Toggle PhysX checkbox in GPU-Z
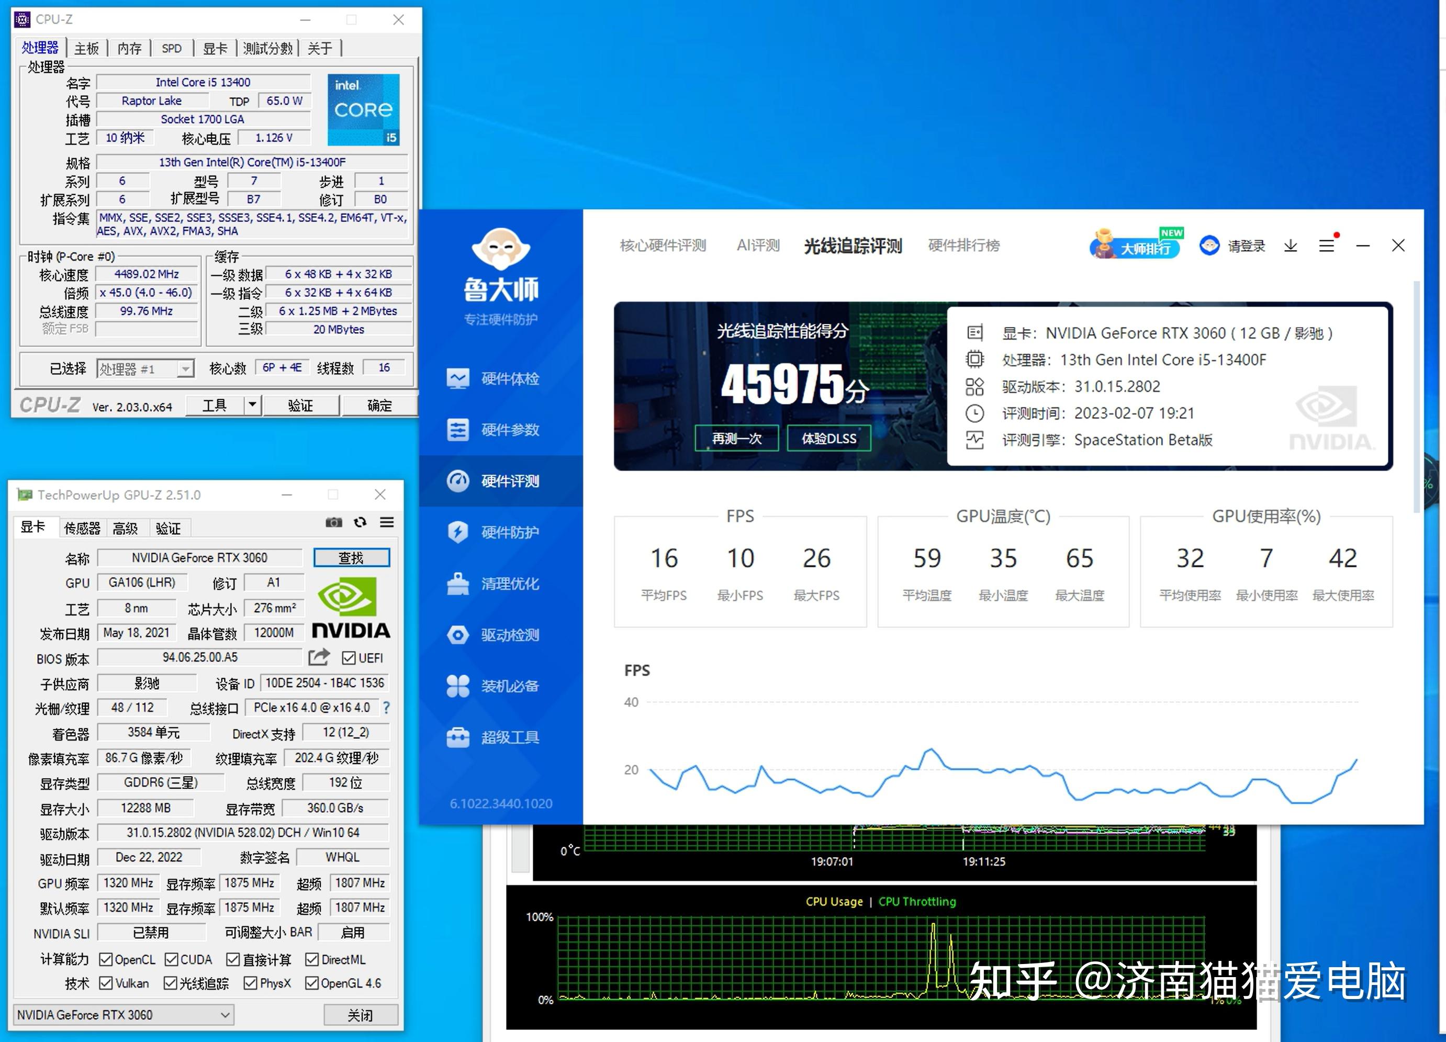Image resolution: width=1446 pixels, height=1042 pixels. click(x=251, y=983)
